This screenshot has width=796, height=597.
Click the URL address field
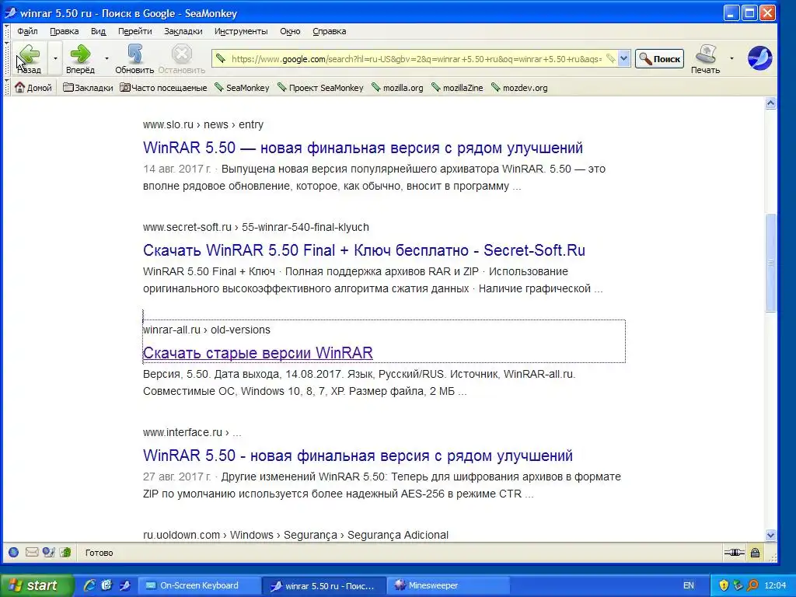pyautogui.click(x=417, y=59)
